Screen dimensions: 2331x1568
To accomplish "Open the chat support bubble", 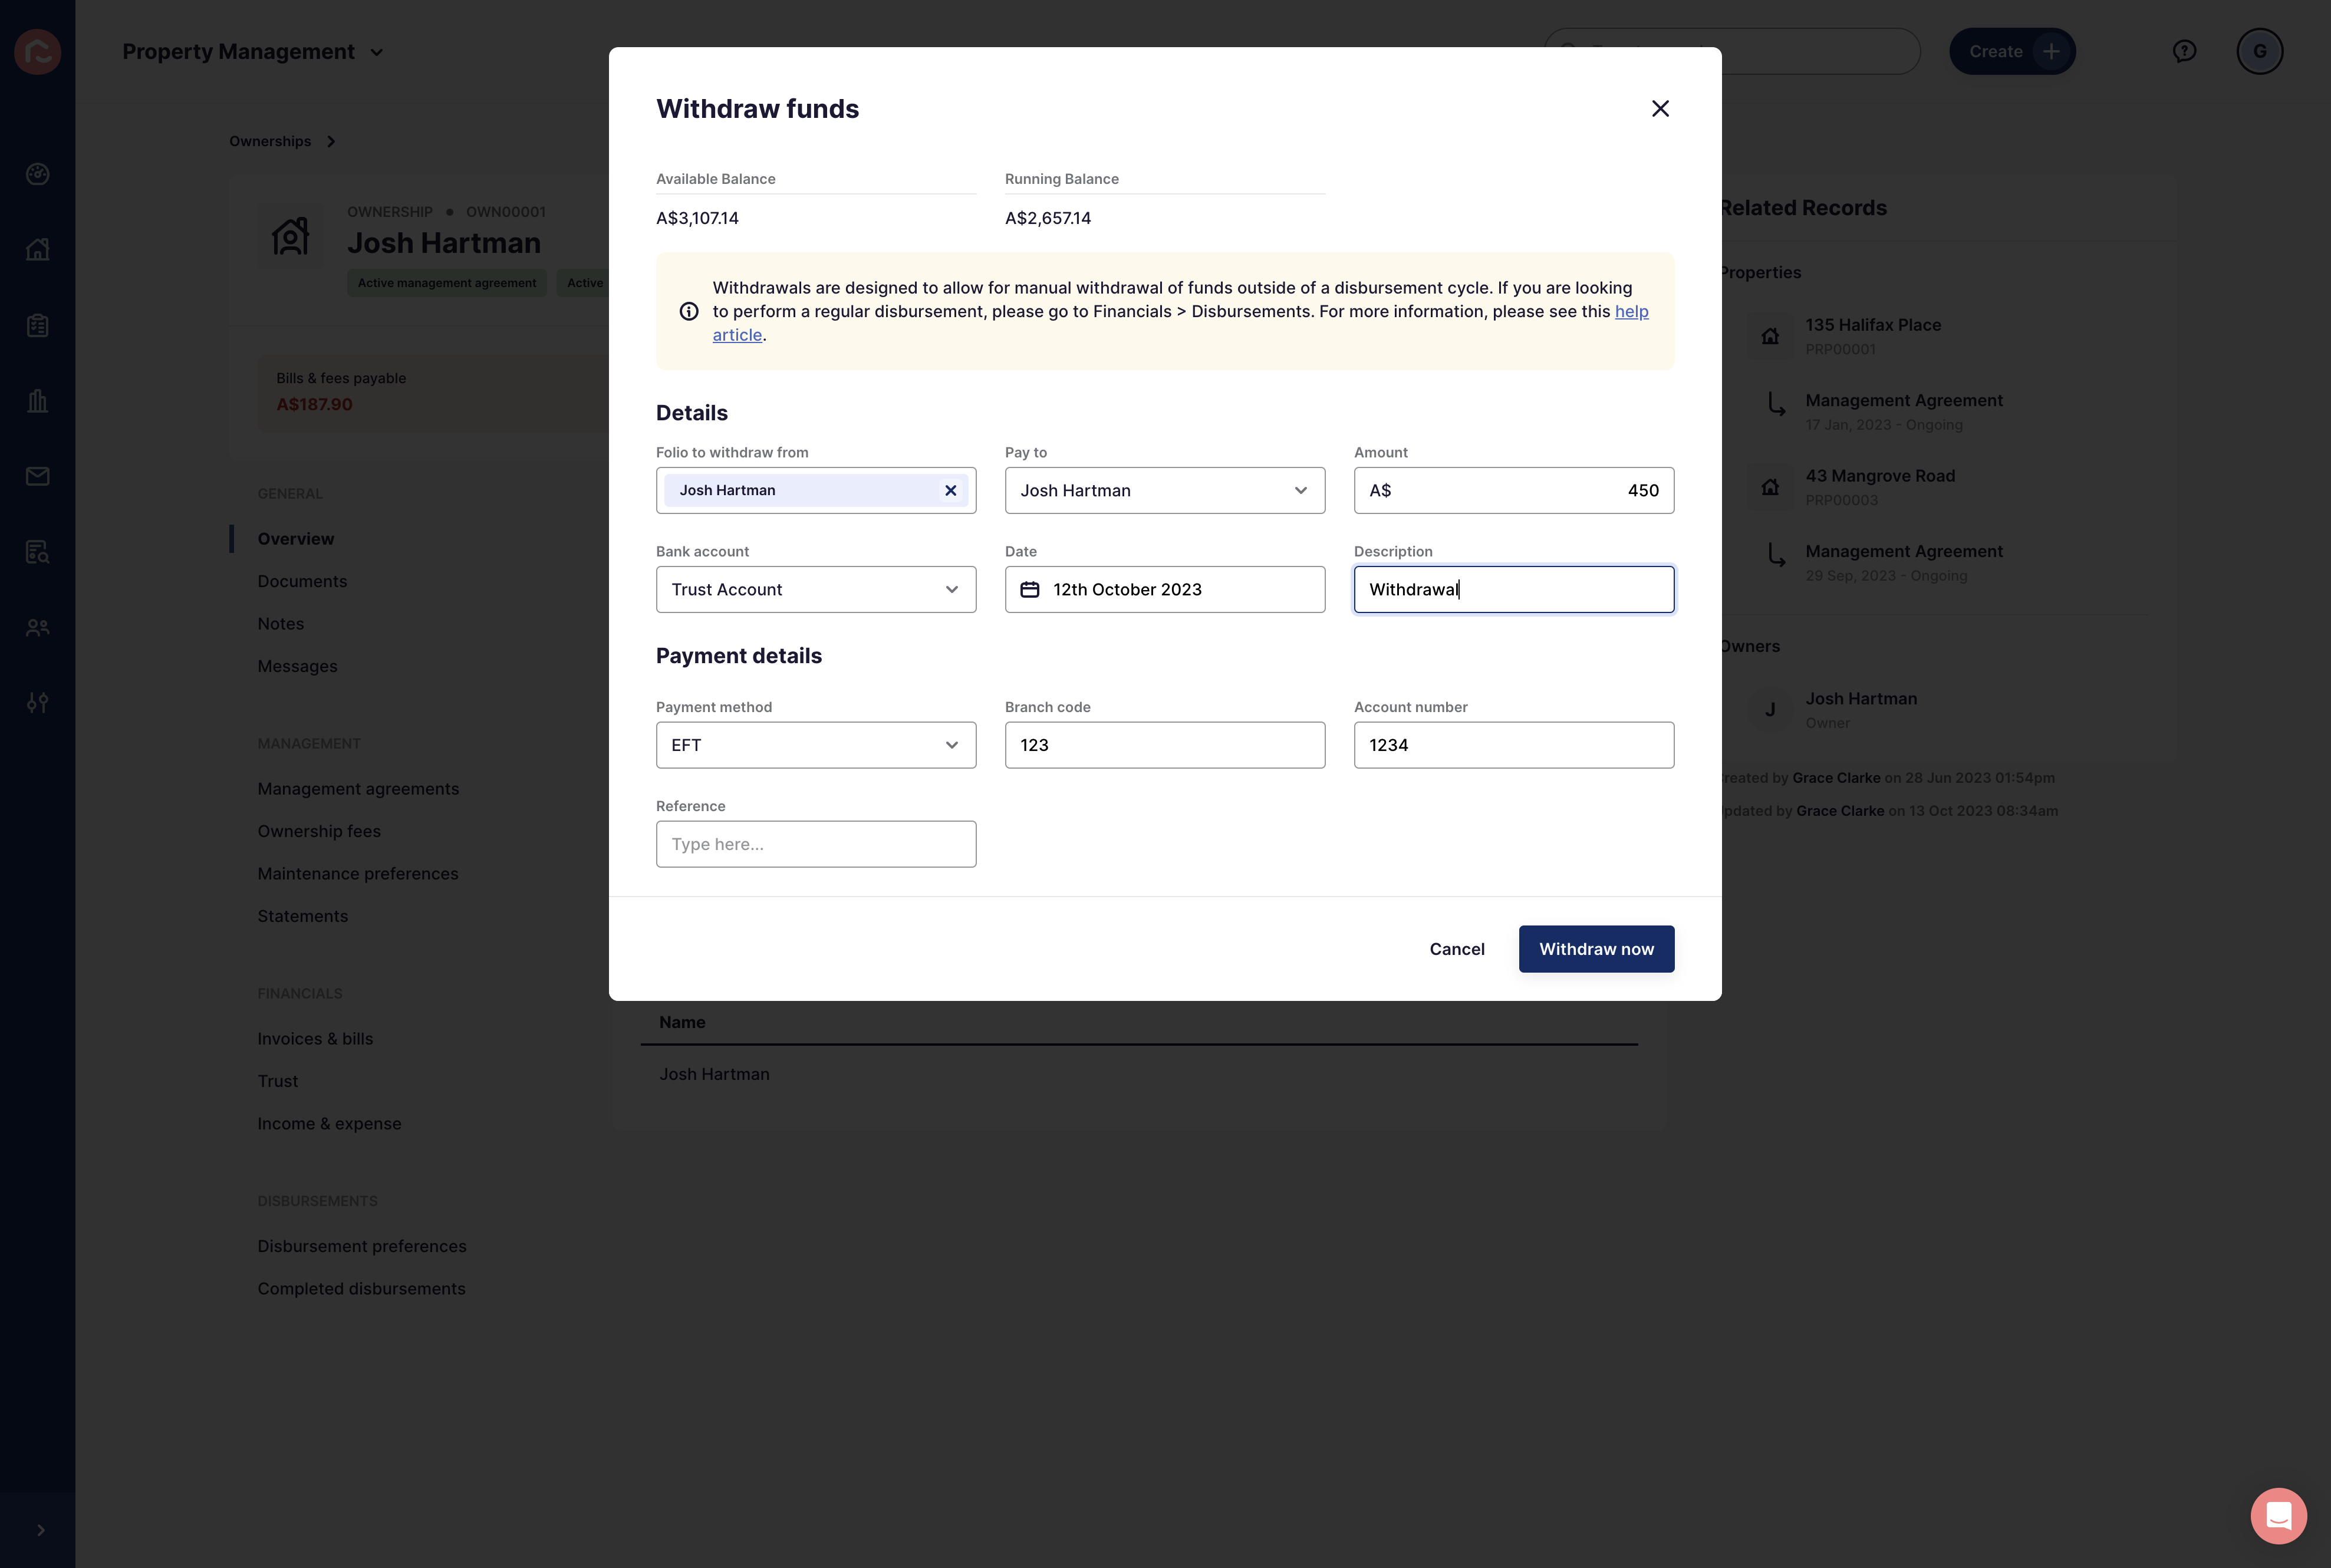I will pyautogui.click(x=2278, y=1516).
